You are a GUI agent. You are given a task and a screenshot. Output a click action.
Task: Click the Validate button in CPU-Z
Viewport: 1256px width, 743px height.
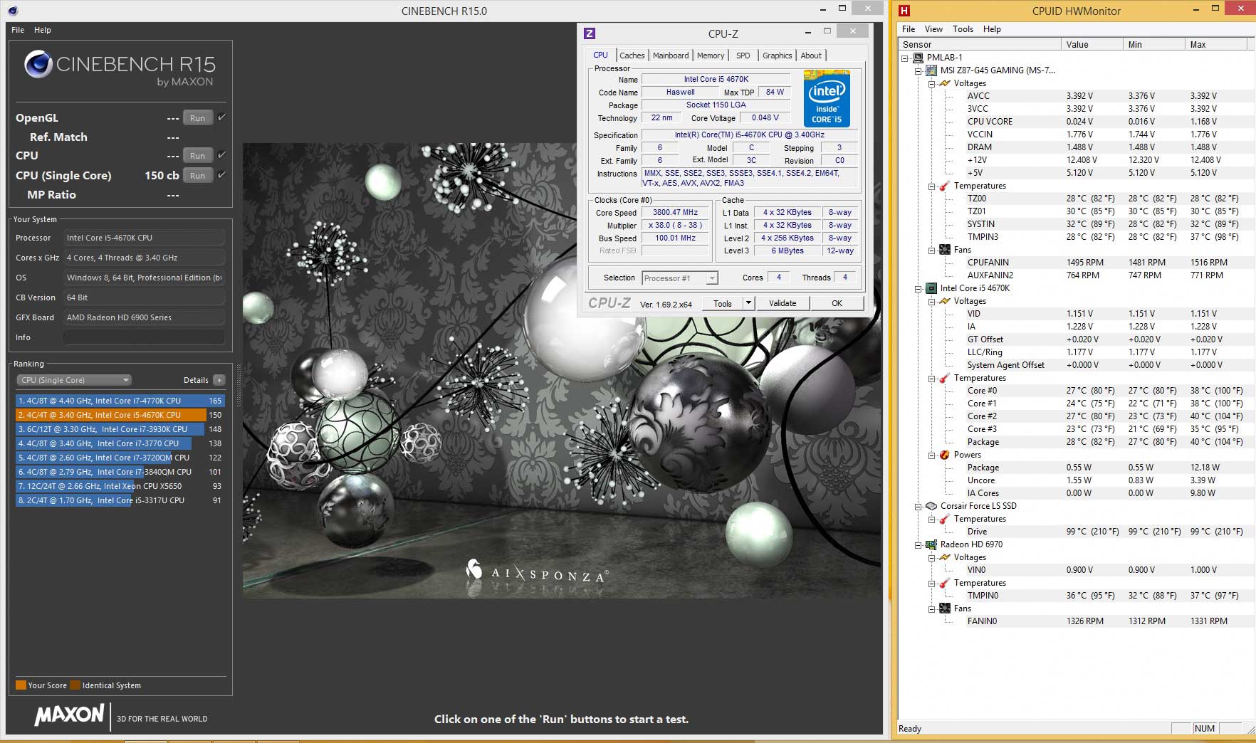coord(783,303)
